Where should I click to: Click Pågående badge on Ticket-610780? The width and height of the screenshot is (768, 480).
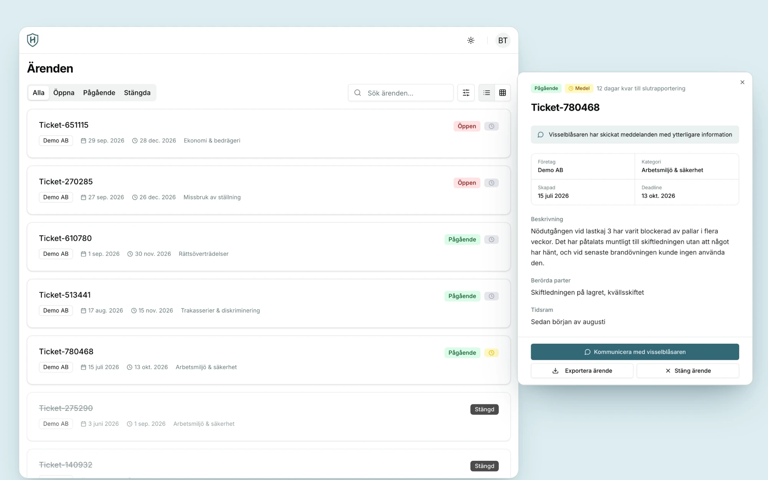tap(462, 239)
